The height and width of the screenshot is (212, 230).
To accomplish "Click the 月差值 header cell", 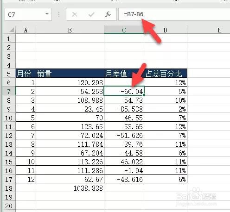I will pyautogui.click(x=124, y=73).
